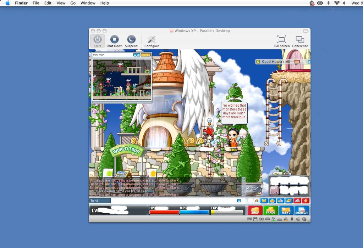This screenshot has height=248, width=363.
Task: Open the red SHOP button
Action: (255, 210)
